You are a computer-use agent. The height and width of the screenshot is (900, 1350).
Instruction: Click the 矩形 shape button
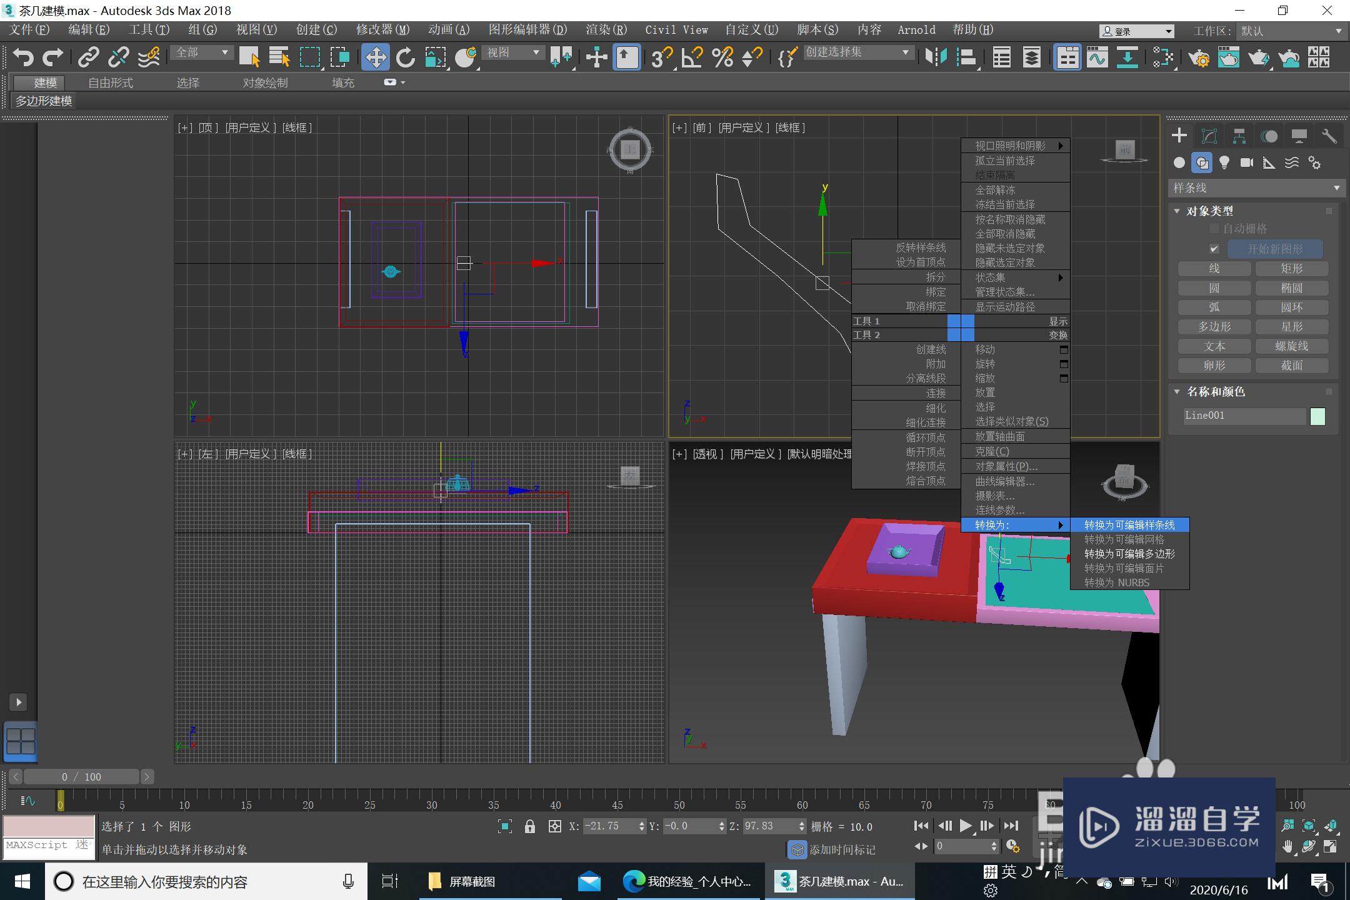[x=1291, y=269]
